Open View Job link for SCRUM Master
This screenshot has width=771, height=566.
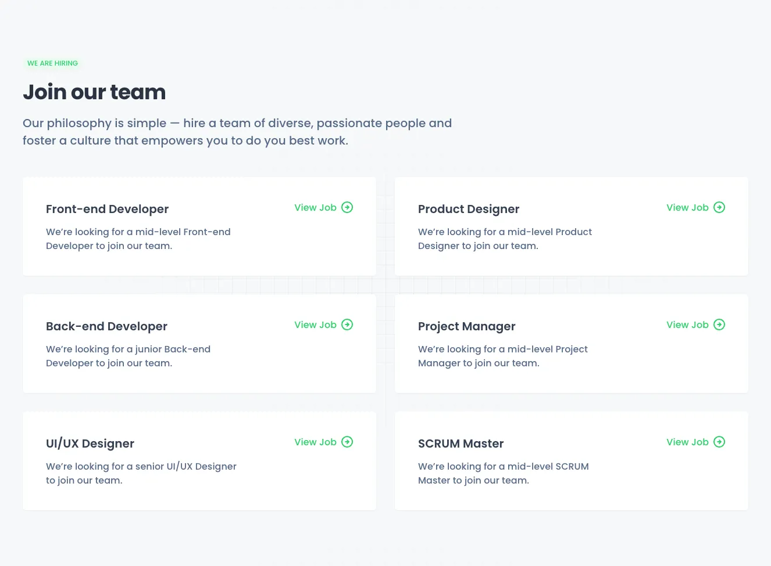tap(687, 442)
